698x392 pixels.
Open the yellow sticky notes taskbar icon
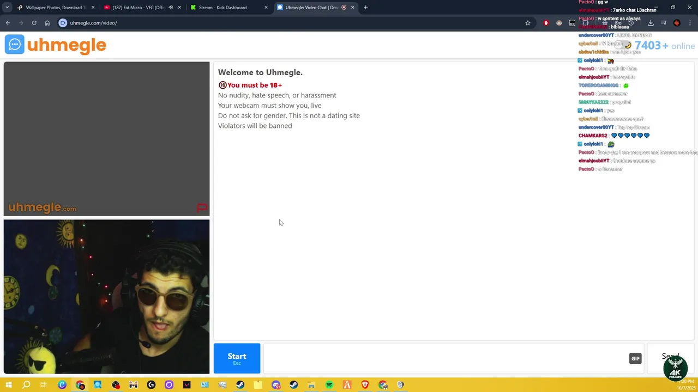(x=258, y=385)
